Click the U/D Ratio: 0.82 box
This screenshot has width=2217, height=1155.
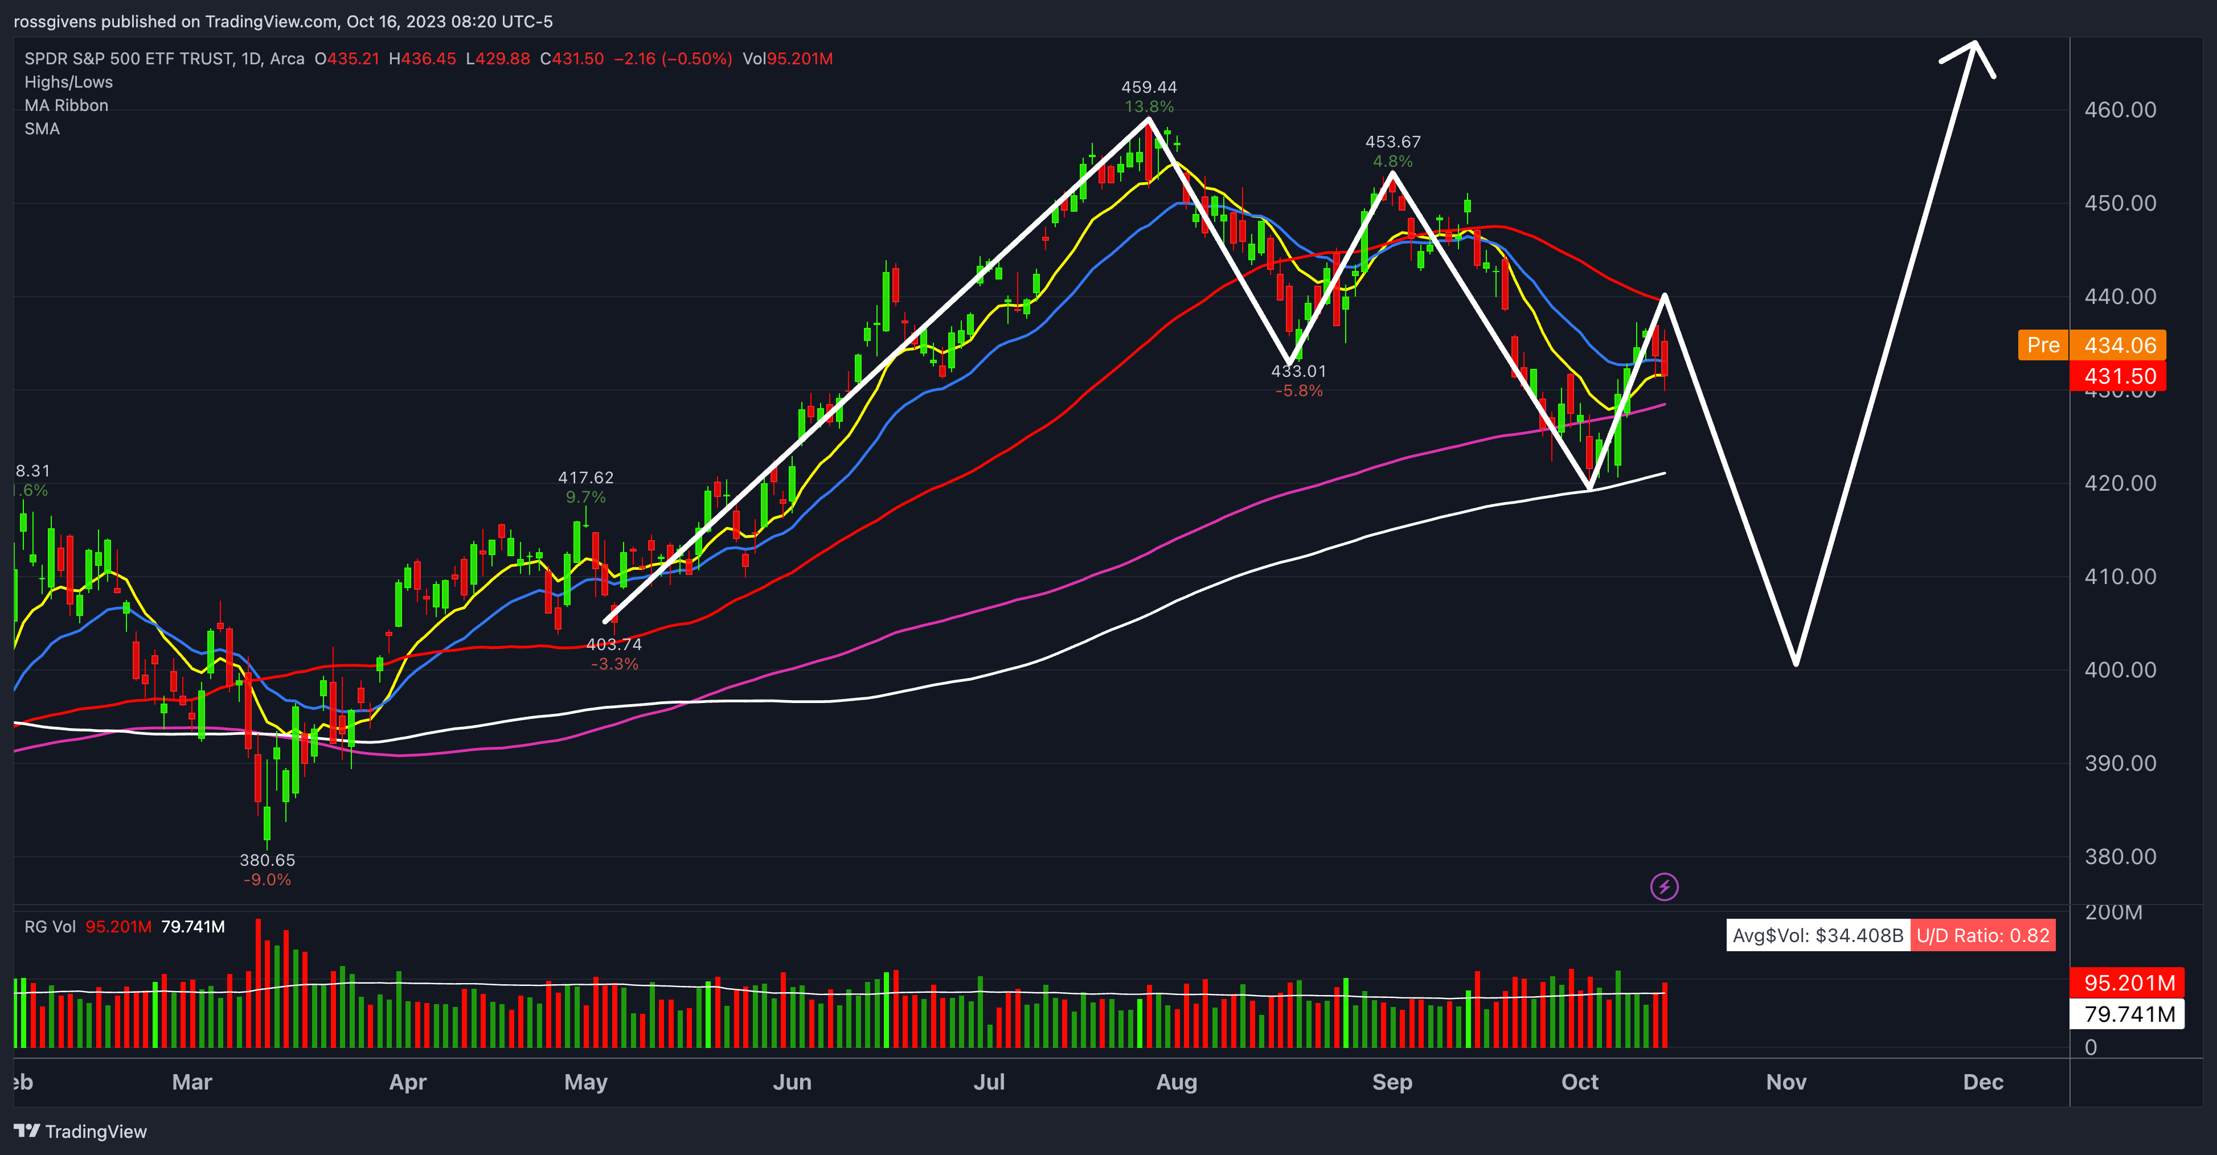click(x=1983, y=935)
